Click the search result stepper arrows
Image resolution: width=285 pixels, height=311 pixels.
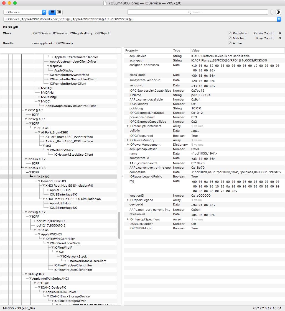point(272,12)
